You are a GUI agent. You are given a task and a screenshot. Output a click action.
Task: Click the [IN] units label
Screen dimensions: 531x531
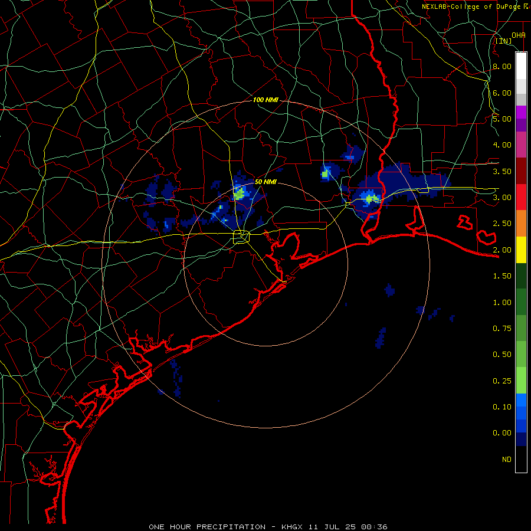[x=503, y=41]
